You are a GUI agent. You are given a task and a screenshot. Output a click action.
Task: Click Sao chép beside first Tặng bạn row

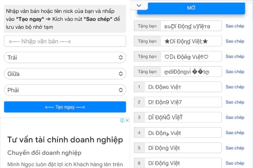[x=235, y=26]
